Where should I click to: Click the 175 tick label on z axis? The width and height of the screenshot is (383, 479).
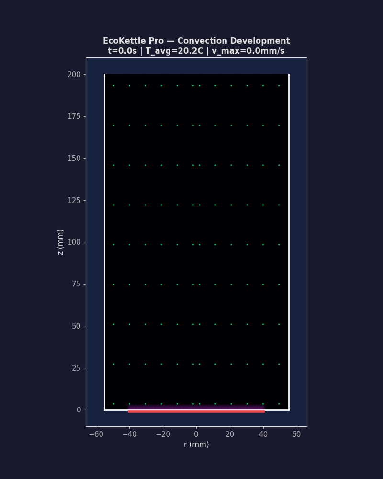(x=74, y=116)
